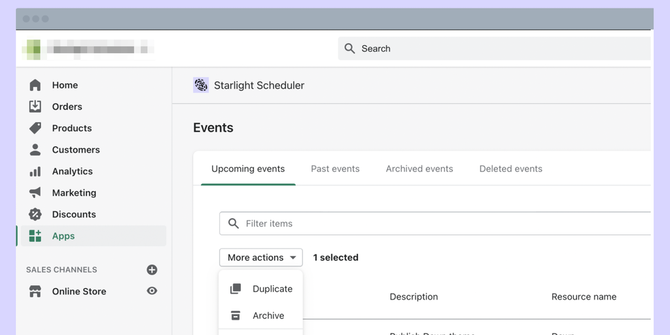The width and height of the screenshot is (670, 335).
Task: Click the Marketing megaphone icon
Action: tap(35, 193)
